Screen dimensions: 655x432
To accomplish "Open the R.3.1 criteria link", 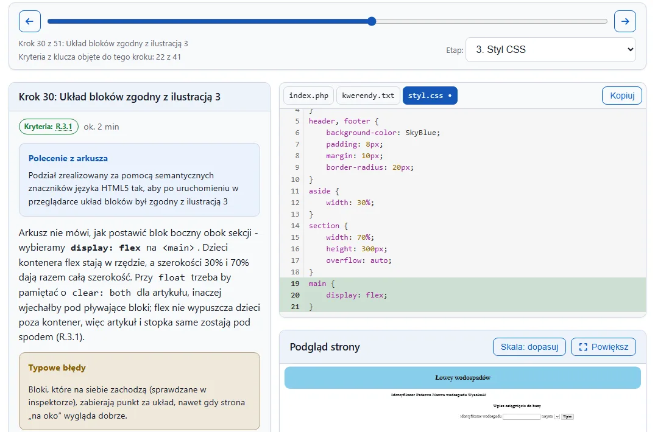I will coord(64,127).
